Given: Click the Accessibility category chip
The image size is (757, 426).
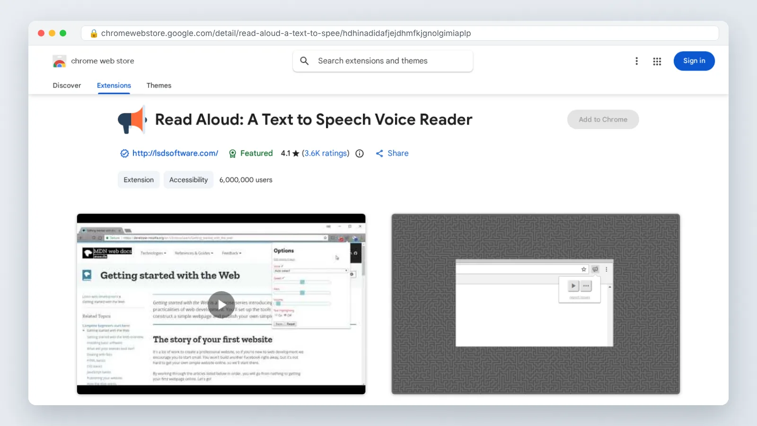Looking at the screenshot, I should point(188,180).
